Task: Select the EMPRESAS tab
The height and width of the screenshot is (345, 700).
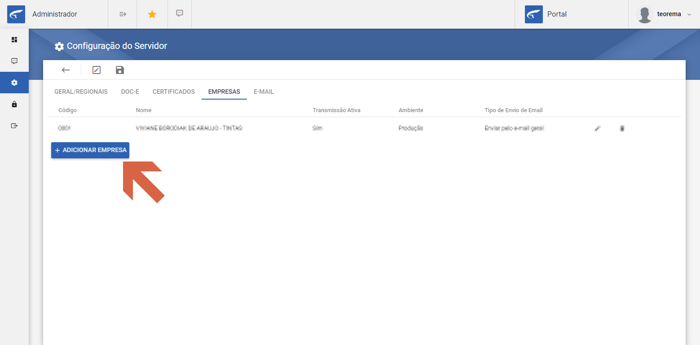Action: pyautogui.click(x=224, y=92)
